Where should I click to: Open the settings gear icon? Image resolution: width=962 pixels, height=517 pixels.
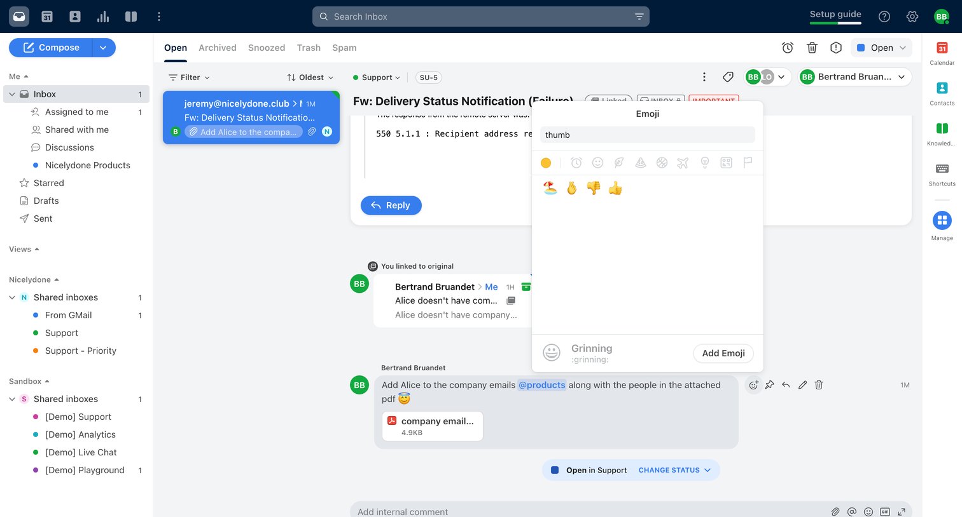[912, 17]
